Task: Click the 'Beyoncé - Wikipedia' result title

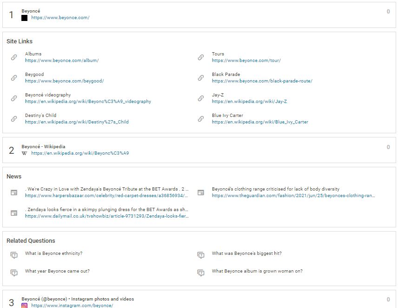Action: 43,146
